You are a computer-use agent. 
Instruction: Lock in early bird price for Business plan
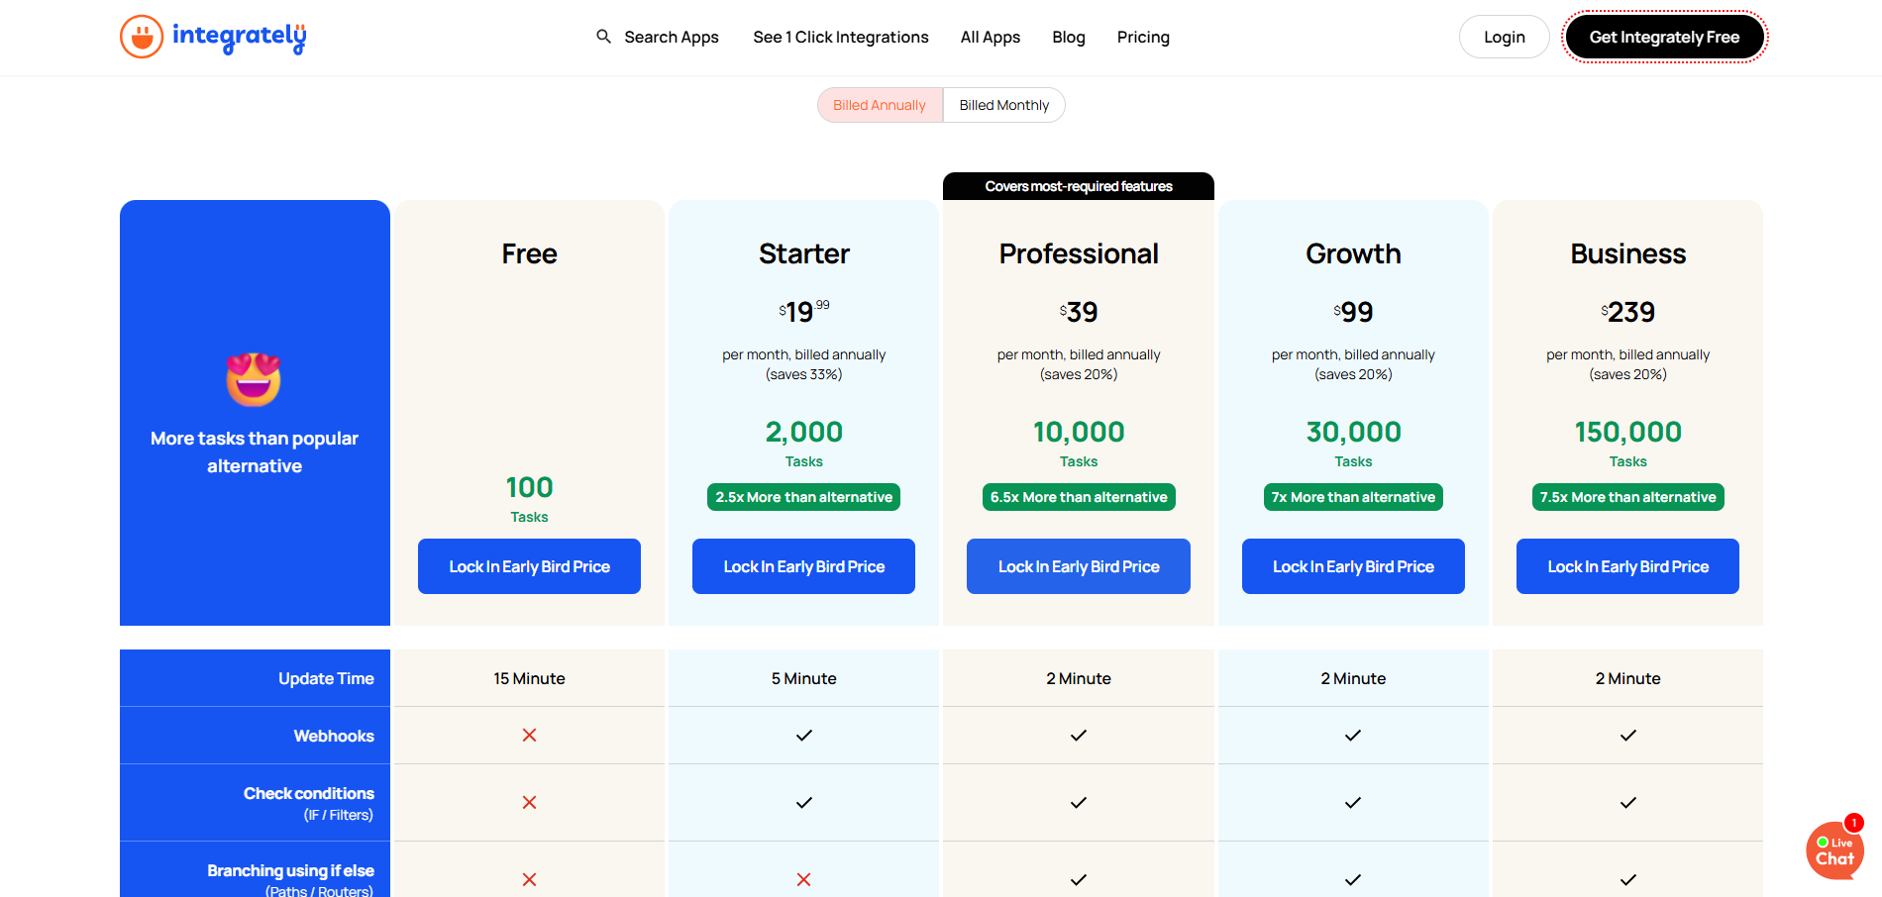(1627, 565)
